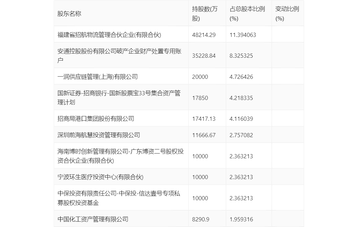Select 招商局港口集团股份有限公司 shareholder name
The width and height of the screenshot is (358, 227).
click(96, 119)
